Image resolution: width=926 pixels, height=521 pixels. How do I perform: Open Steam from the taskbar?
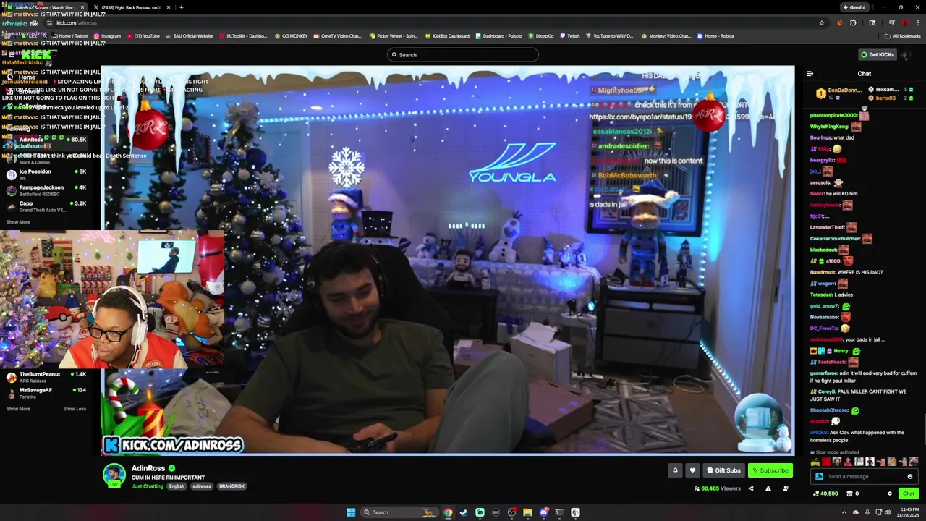[x=464, y=512]
